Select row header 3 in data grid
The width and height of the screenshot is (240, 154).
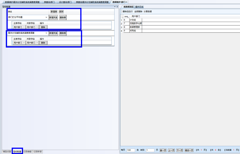tap(122, 27)
